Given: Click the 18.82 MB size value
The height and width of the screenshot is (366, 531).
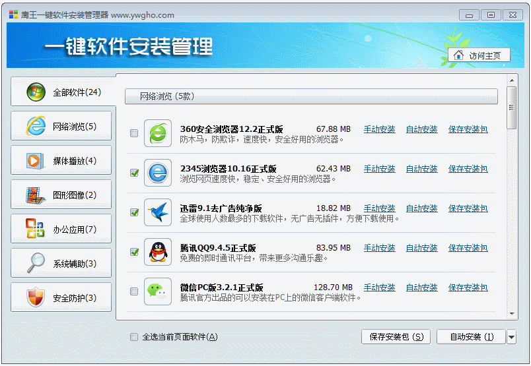Looking at the screenshot, I should [x=334, y=208].
